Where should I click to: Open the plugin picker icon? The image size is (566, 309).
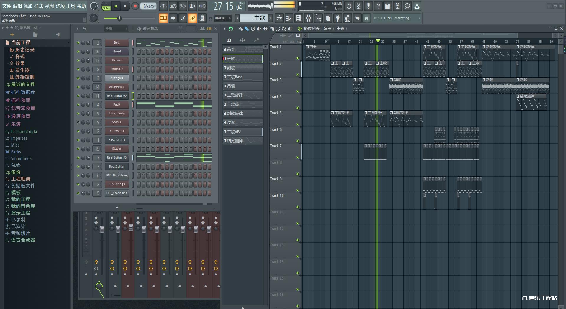click(x=338, y=18)
